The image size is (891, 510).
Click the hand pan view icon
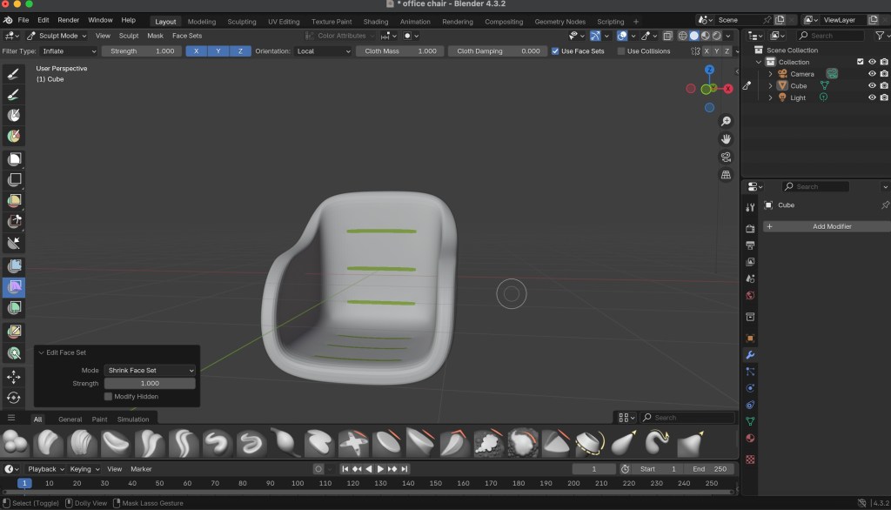pos(726,139)
